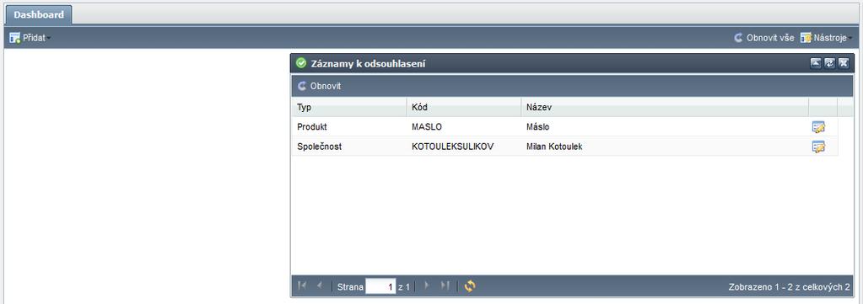Viewport: 863px width, 304px height.
Task: Refresh panel via header refresh icon
Action: coord(829,64)
